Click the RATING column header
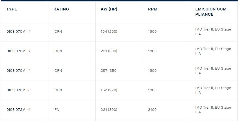This screenshot has height=121, width=239. 61,9
